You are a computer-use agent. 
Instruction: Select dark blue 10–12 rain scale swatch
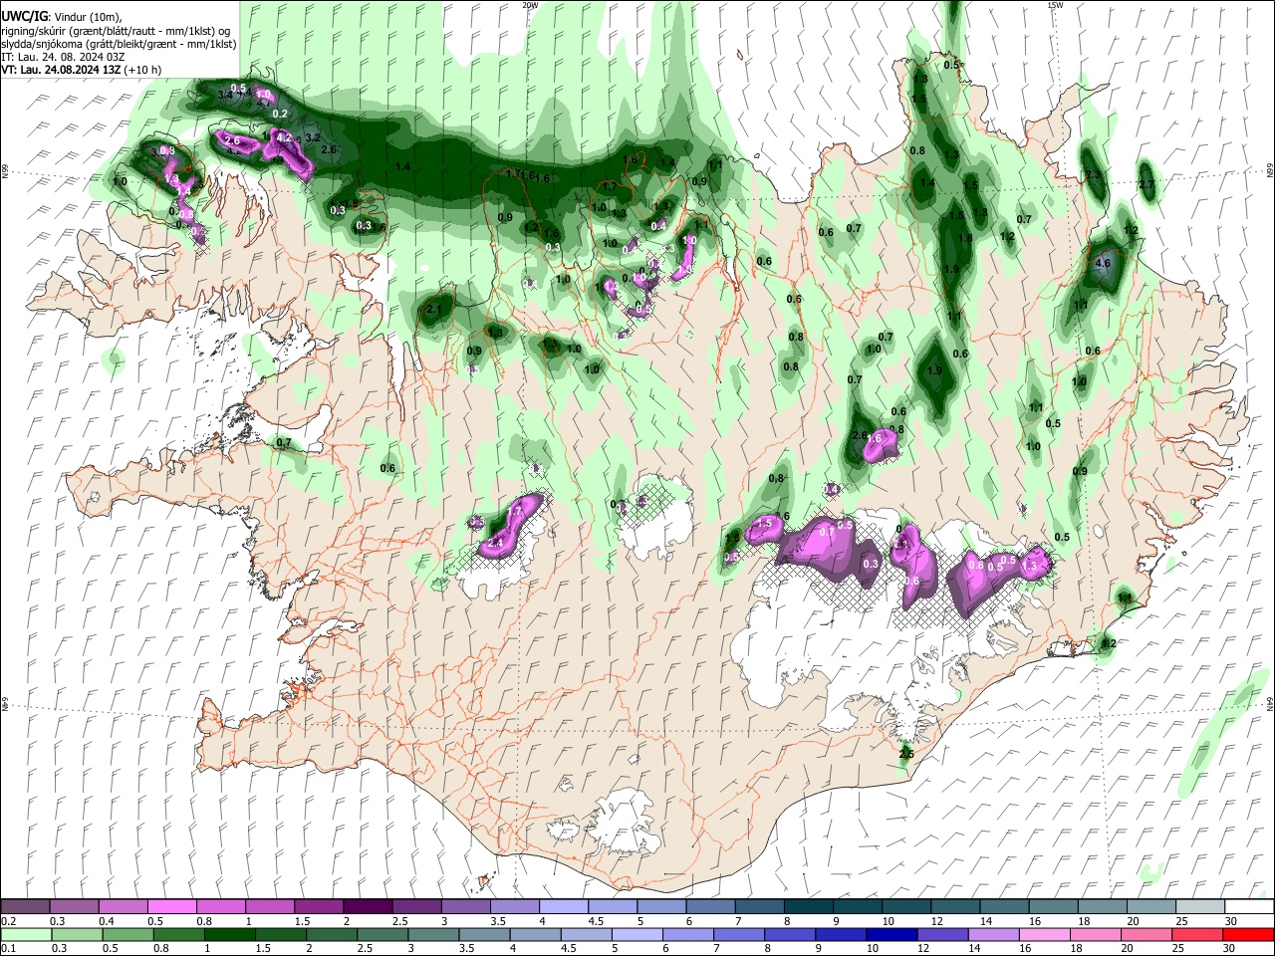(x=892, y=934)
